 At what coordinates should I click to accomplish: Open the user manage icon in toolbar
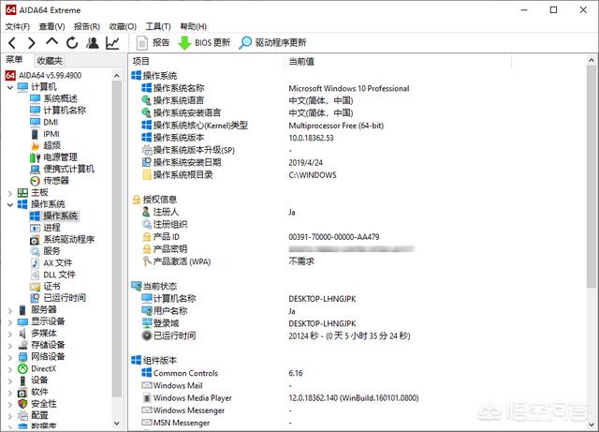(x=92, y=43)
